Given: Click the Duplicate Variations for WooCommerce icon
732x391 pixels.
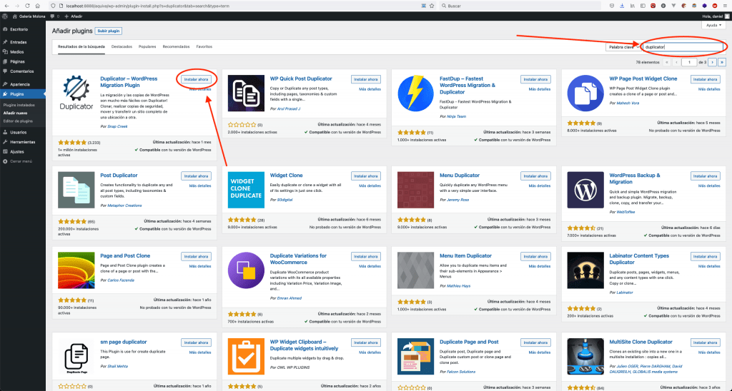Looking at the screenshot, I should pyautogui.click(x=247, y=270).
